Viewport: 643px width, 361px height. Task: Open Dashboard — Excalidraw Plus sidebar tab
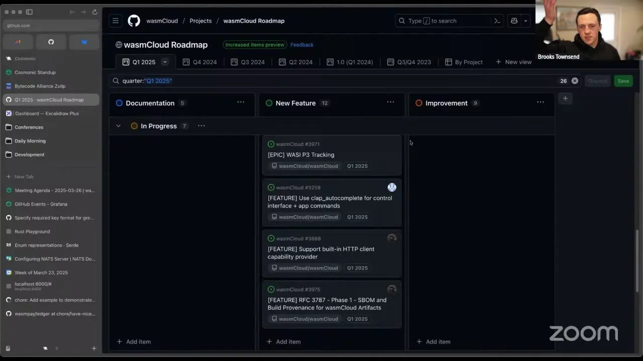click(51, 113)
